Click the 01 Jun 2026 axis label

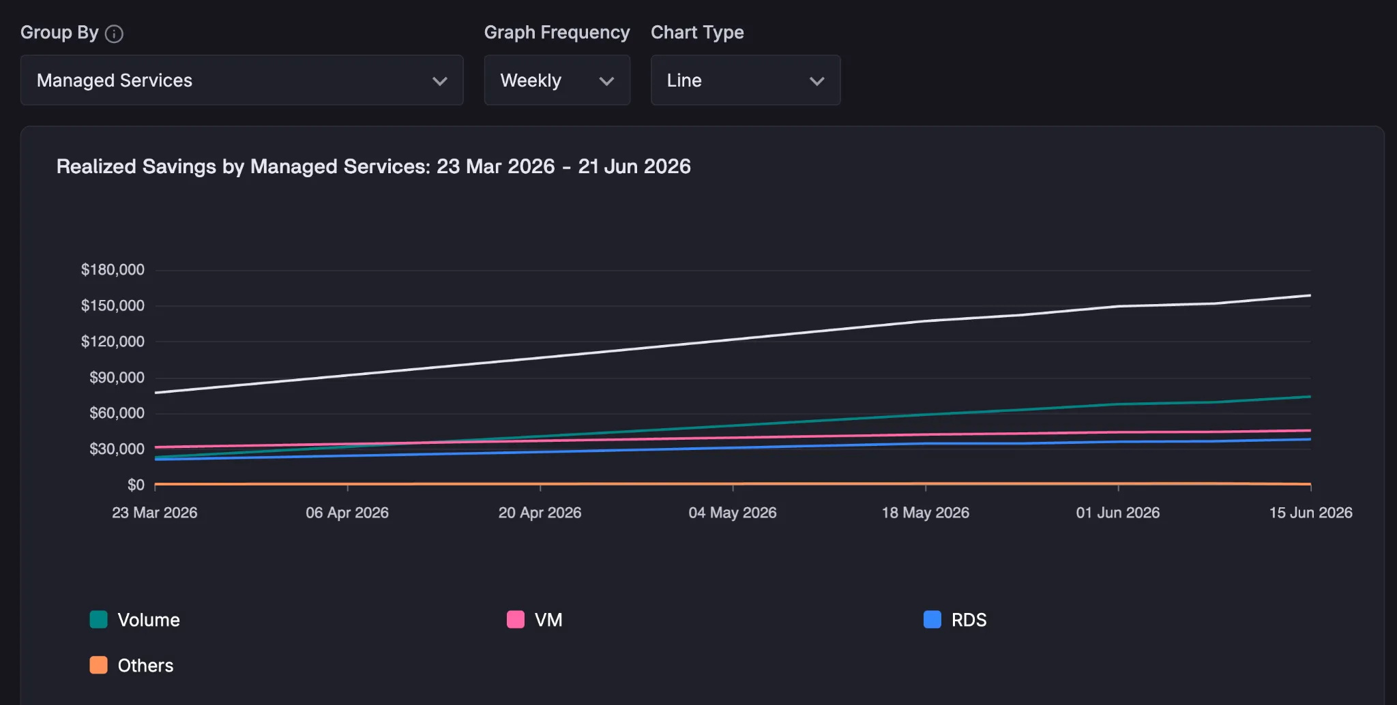click(x=1118, y=513)
